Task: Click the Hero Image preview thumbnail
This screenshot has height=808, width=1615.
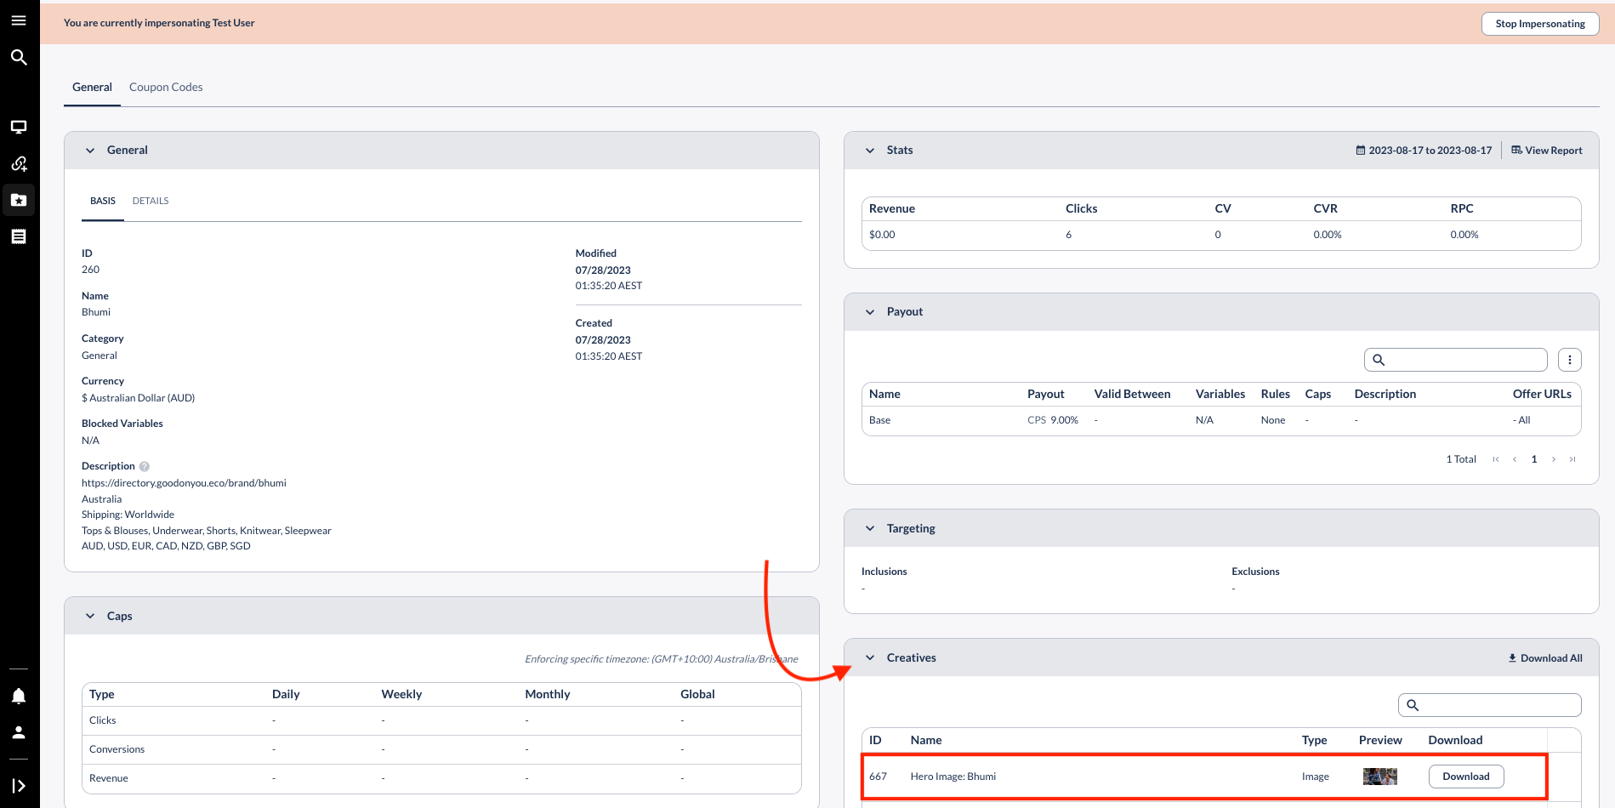Action: [1379, 777]
